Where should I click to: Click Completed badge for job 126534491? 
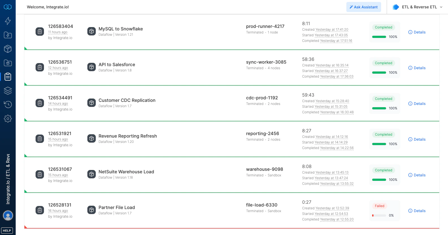(383, 99)
